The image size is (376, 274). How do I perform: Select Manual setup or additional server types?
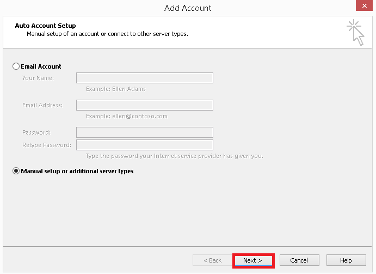[x=16, y=171]
